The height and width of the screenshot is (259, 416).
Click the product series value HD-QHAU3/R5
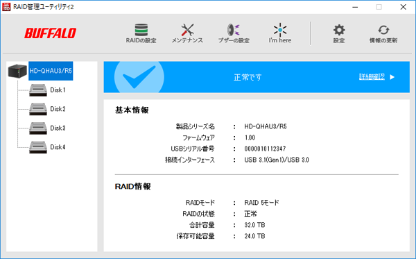(266, 126)
